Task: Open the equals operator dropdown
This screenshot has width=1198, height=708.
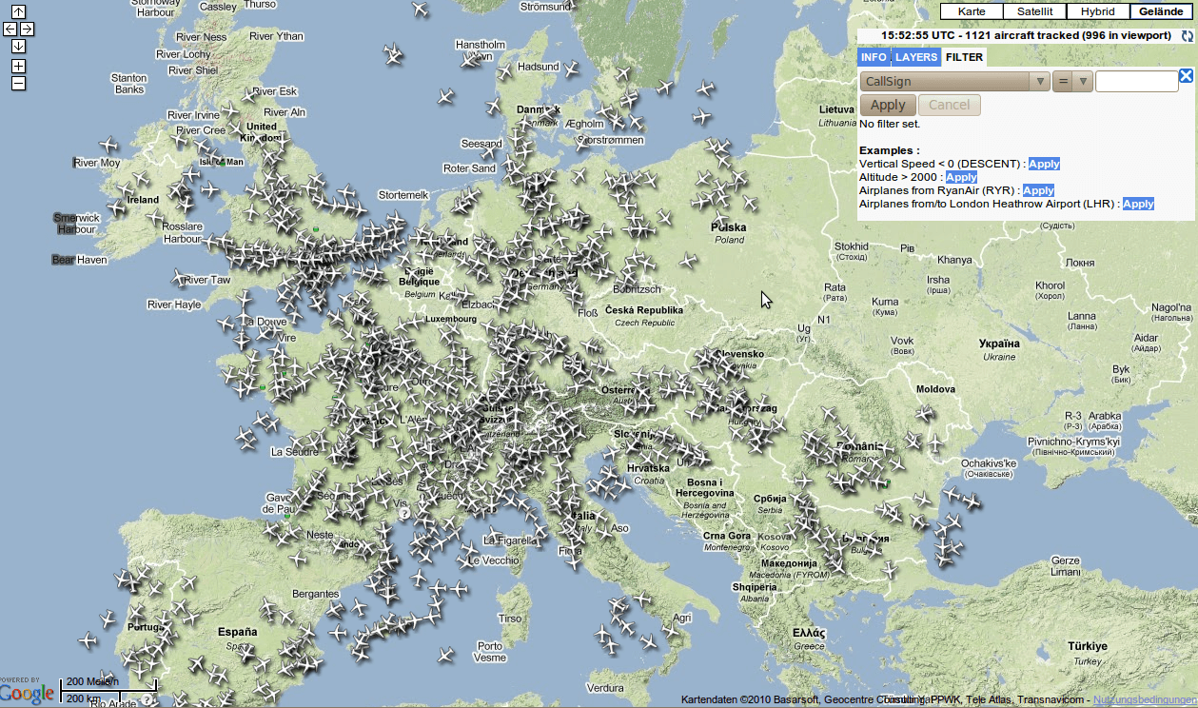Action: click(1072, 82)
